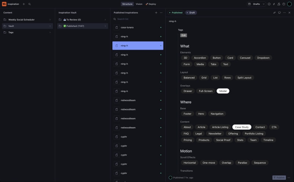
Task: Click the search icon in top bar
Action: click(29, 4)
